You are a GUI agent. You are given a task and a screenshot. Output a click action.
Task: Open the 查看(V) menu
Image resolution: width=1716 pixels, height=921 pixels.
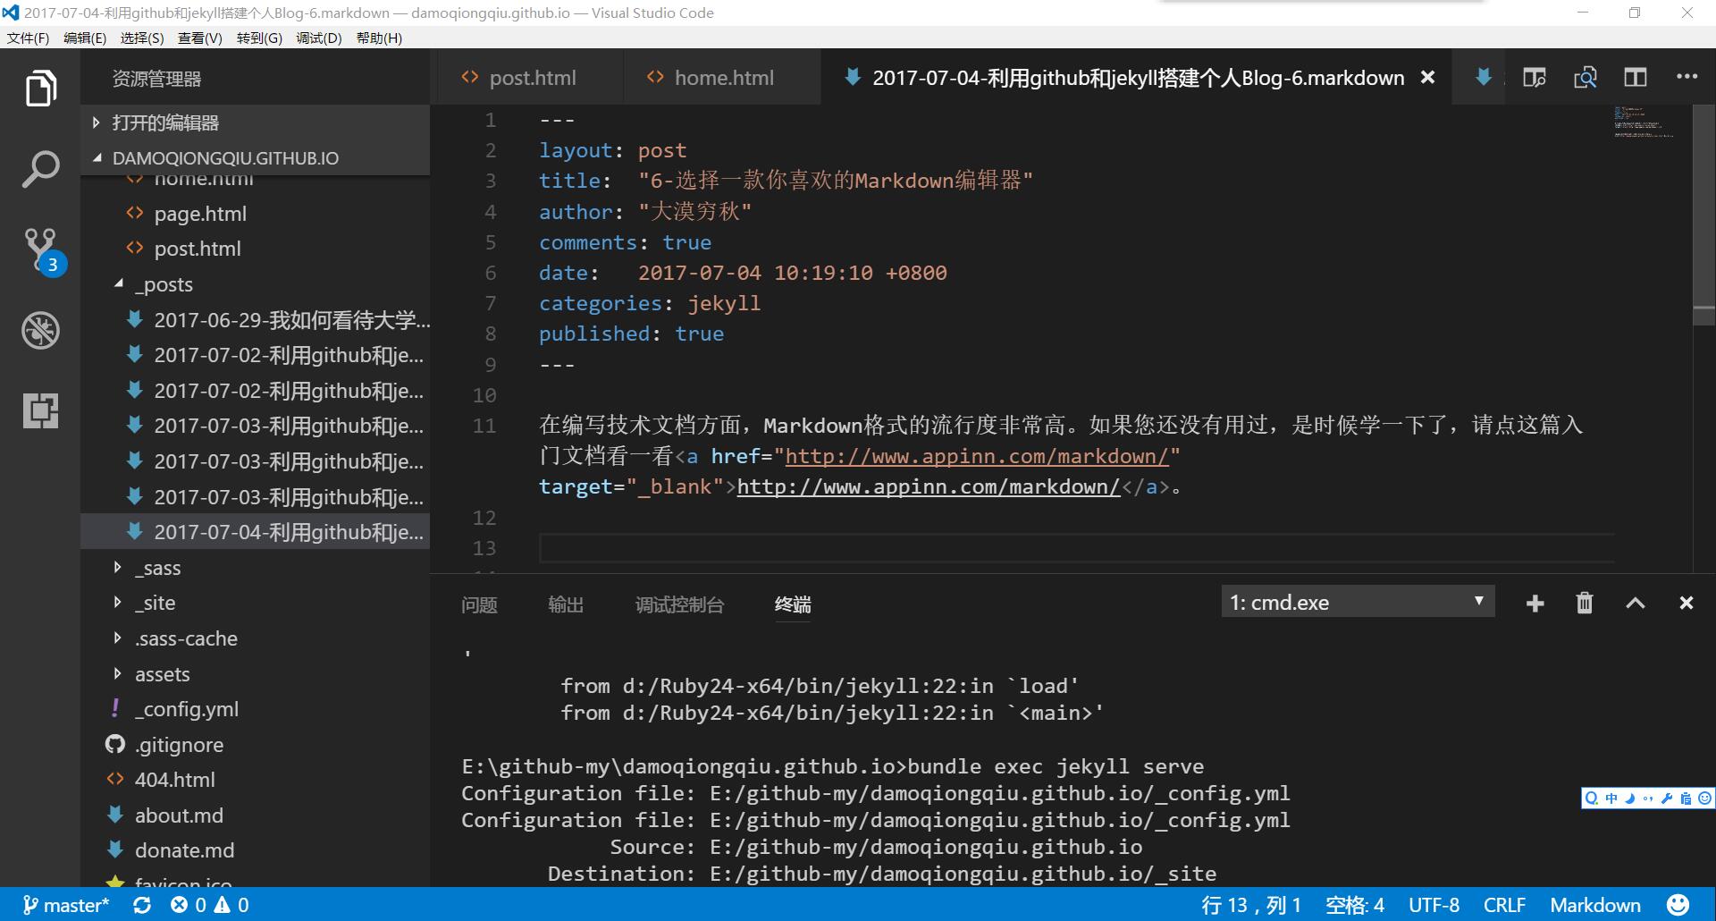(200, 38)
